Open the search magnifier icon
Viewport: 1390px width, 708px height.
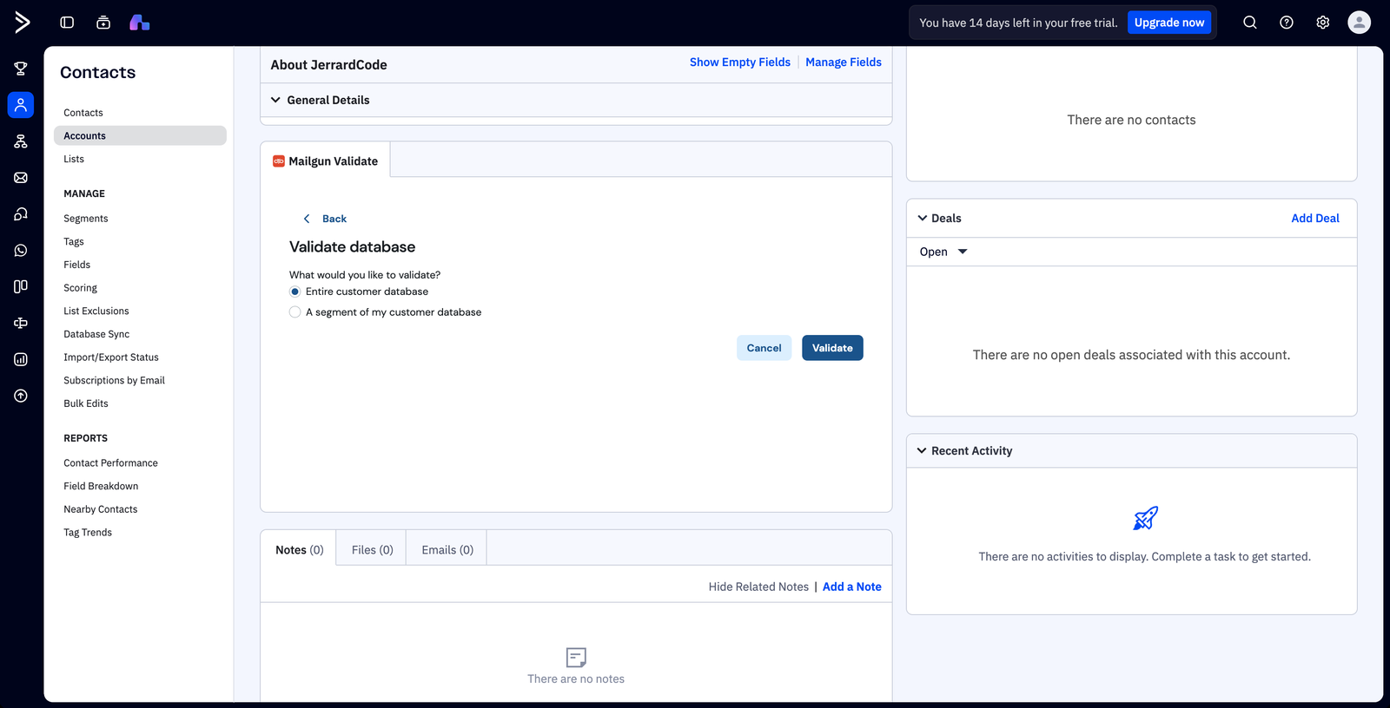tap(1250, 23)
